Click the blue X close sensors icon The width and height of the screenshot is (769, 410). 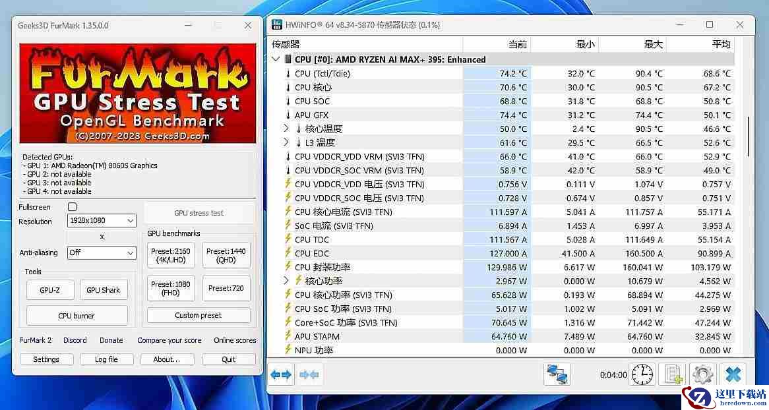[733, 374]
